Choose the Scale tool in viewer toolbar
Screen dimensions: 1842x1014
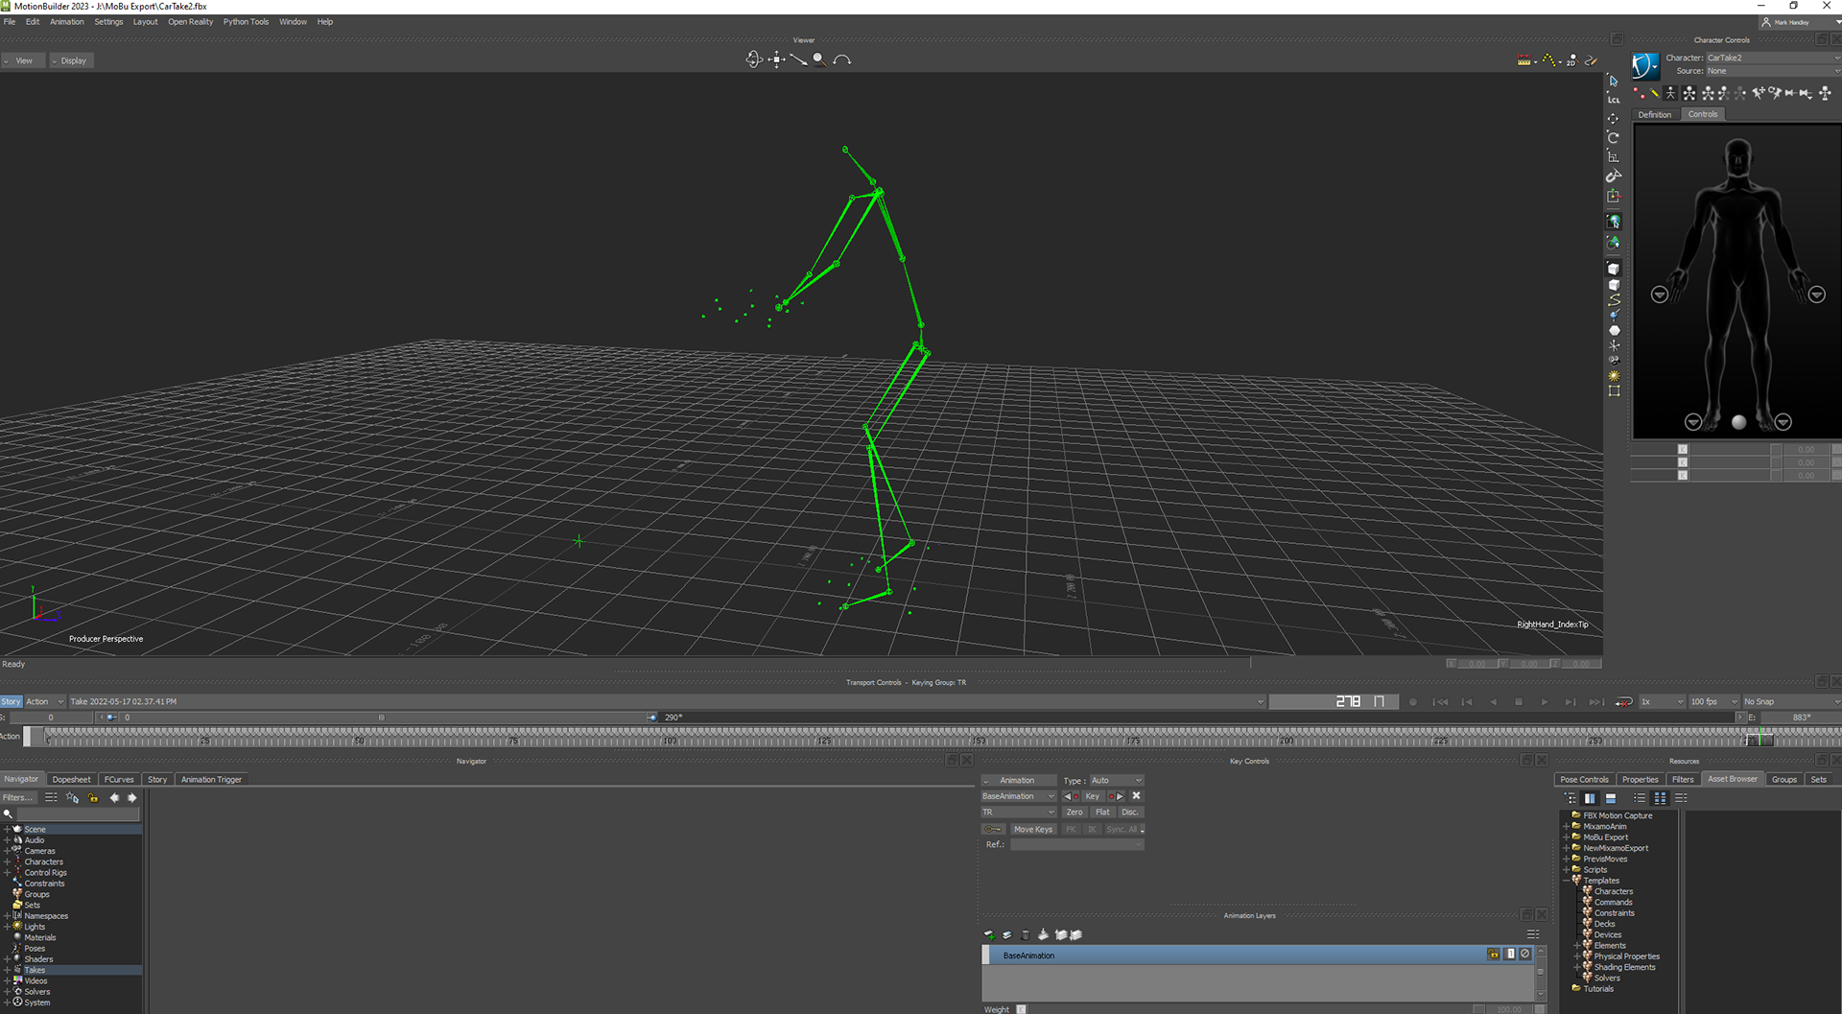tap(1614, 156)
